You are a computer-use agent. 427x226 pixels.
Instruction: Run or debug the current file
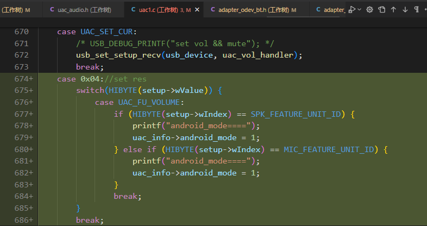point(353,10)
